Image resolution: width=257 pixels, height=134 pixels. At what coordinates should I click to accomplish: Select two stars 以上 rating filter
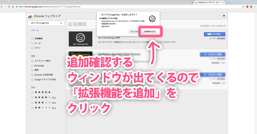point(32,108)
